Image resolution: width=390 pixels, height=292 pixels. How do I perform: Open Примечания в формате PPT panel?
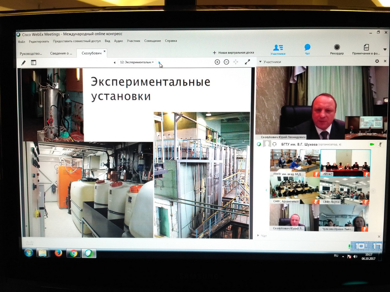(x=366, y=49)
